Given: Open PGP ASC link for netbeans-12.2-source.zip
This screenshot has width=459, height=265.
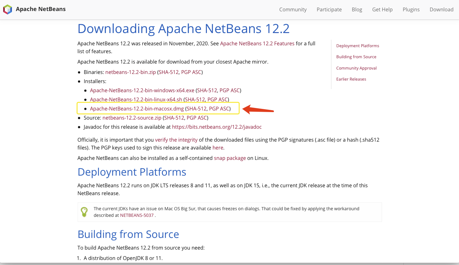Looking at the screenshot, I should [197, 118].
